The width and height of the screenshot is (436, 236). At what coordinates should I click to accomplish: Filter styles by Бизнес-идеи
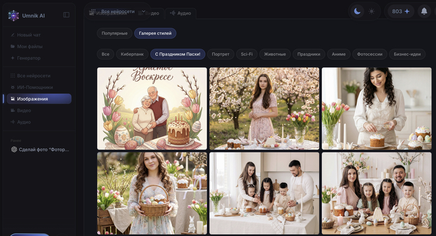coord(407,54)
